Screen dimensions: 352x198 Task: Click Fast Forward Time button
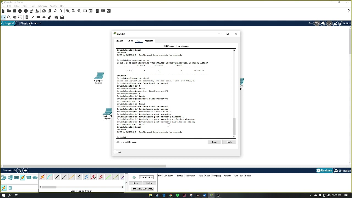click(x=25, y=171)
